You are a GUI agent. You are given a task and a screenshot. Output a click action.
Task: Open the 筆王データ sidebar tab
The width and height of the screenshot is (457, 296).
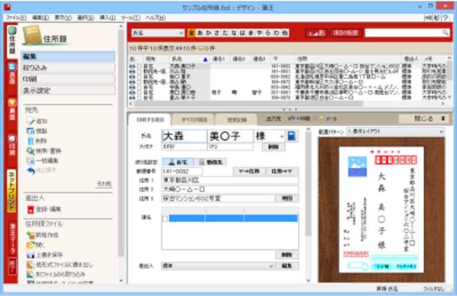pos(12,238)
